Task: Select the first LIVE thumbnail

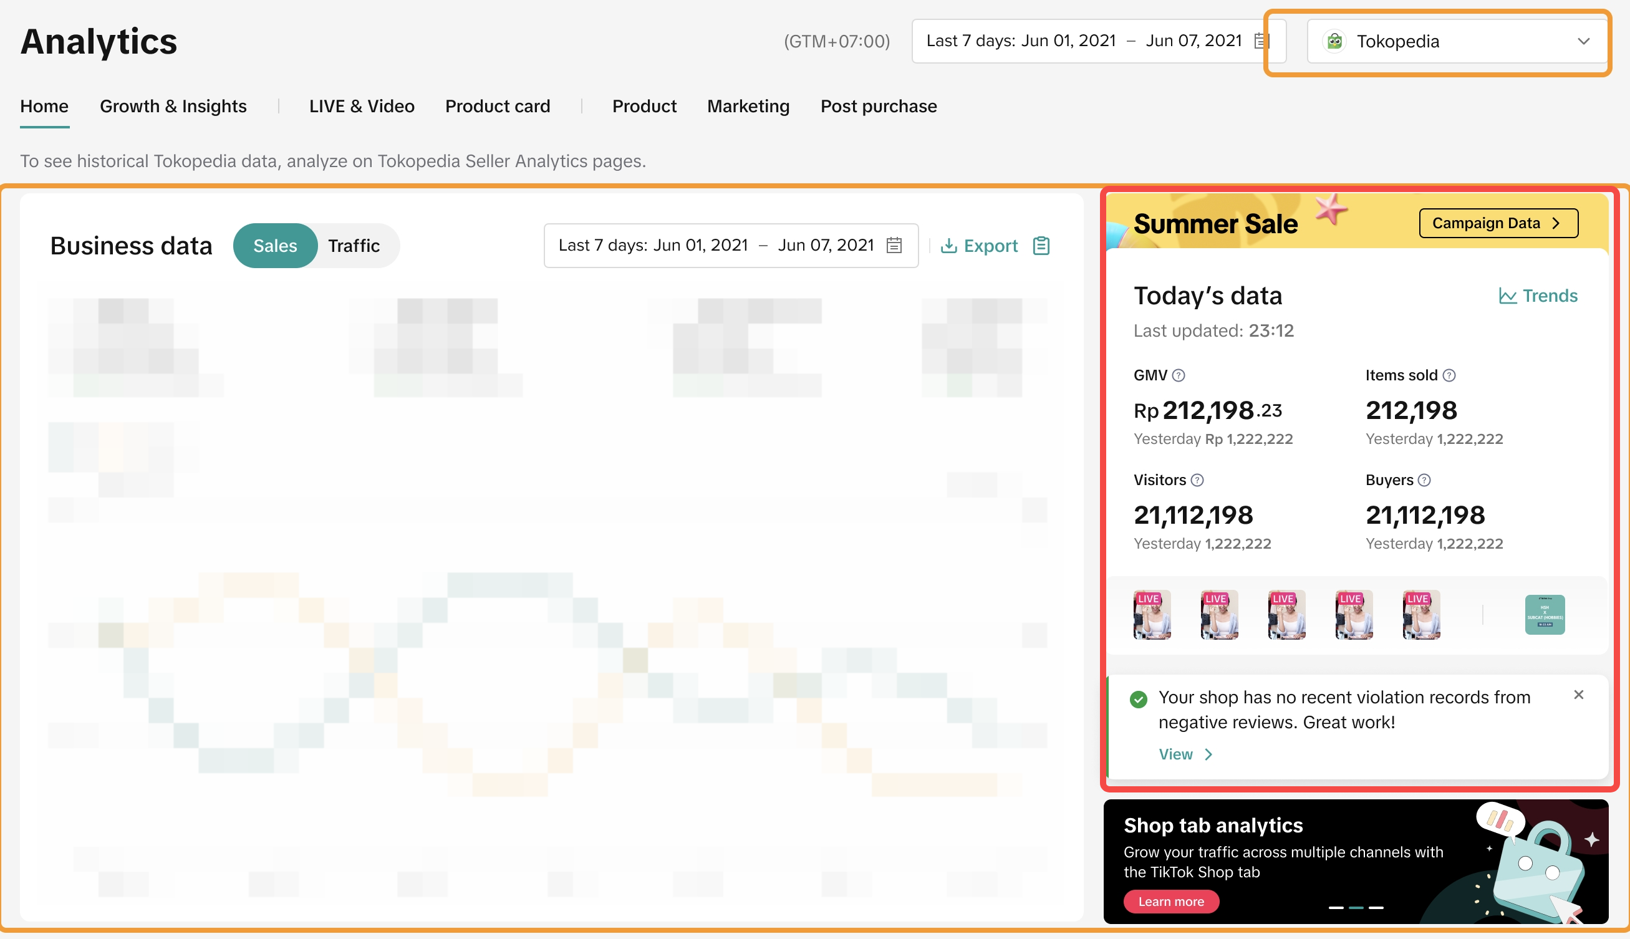Action: coord(1152,615)
